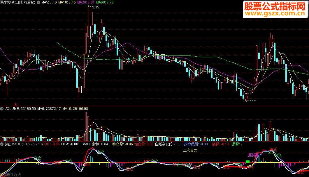Click the green block marker on the MACD zero line
The width and height of the screenshot is (309, 177).
pos(248,162)
